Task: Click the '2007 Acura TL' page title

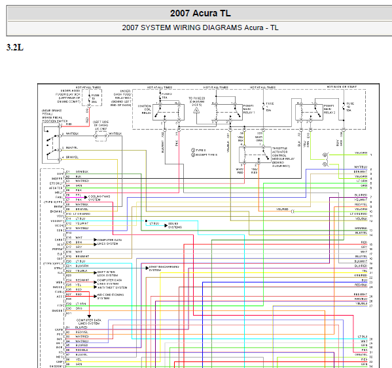Action: pyautogui.click(x=200, y=13)
